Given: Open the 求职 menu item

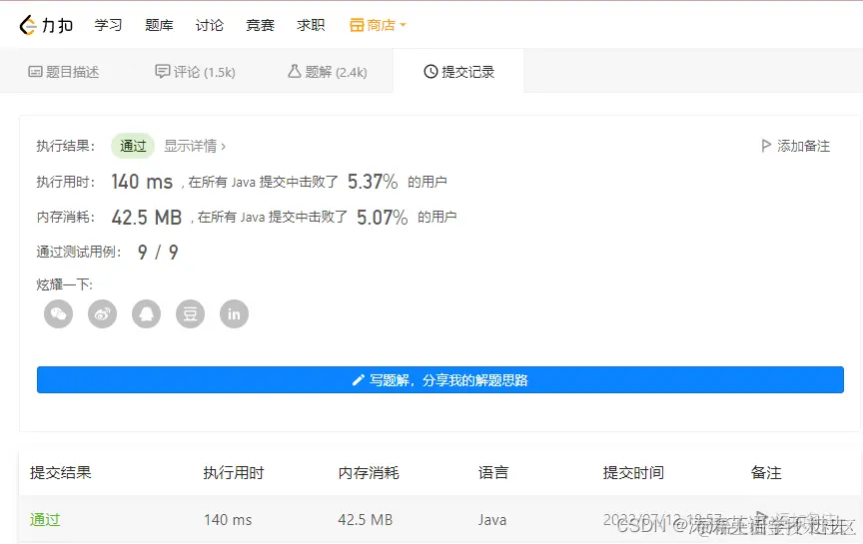Looking at the screenshot, I should [311, 25].
